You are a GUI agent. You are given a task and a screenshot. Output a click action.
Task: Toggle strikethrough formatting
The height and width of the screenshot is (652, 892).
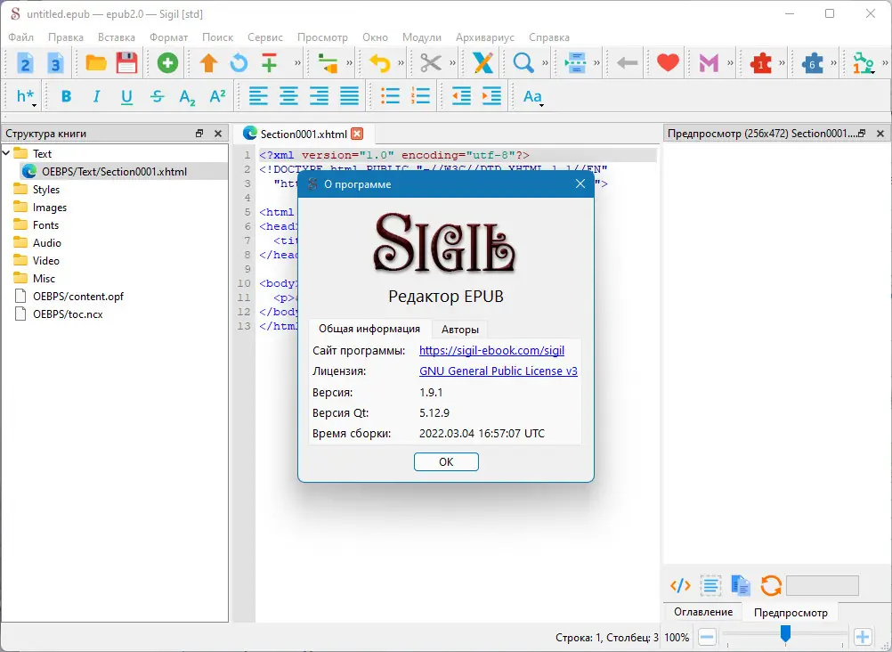click(x=157, y=96)
